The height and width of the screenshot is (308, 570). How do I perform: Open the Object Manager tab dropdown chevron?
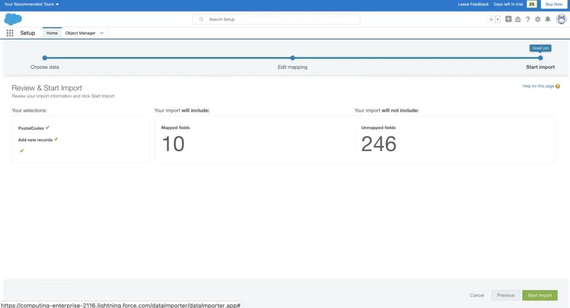[101, 33]
